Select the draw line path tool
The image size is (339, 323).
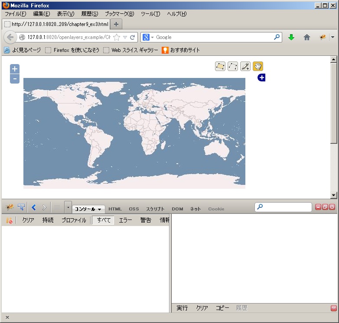pyautogui.click(x=233, y=66)
